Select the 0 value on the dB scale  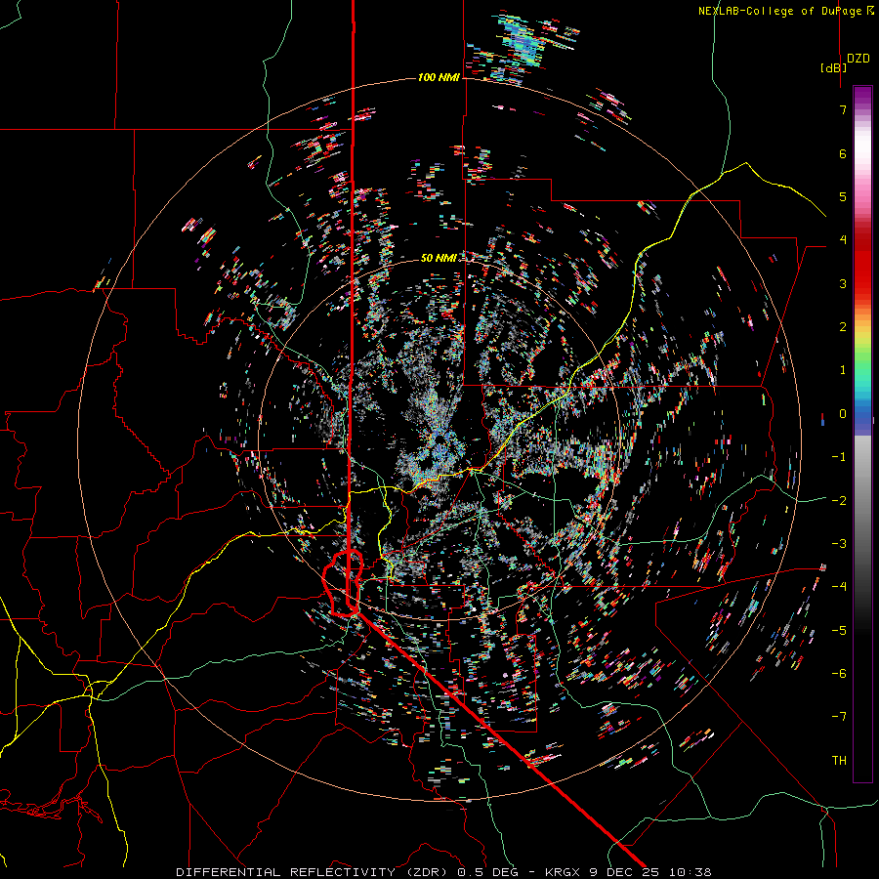tap(843, 414)
